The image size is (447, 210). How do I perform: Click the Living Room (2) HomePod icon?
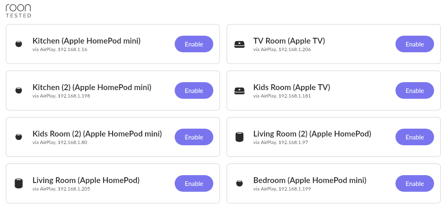click(240, 137)
